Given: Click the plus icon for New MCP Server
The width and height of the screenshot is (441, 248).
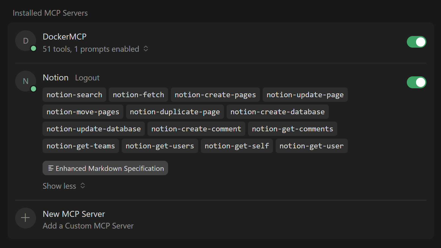Looking at the screenshot, I should 25,218.
